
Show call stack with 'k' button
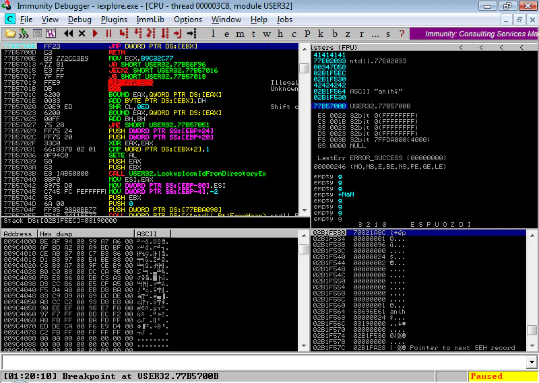(321, 34)
